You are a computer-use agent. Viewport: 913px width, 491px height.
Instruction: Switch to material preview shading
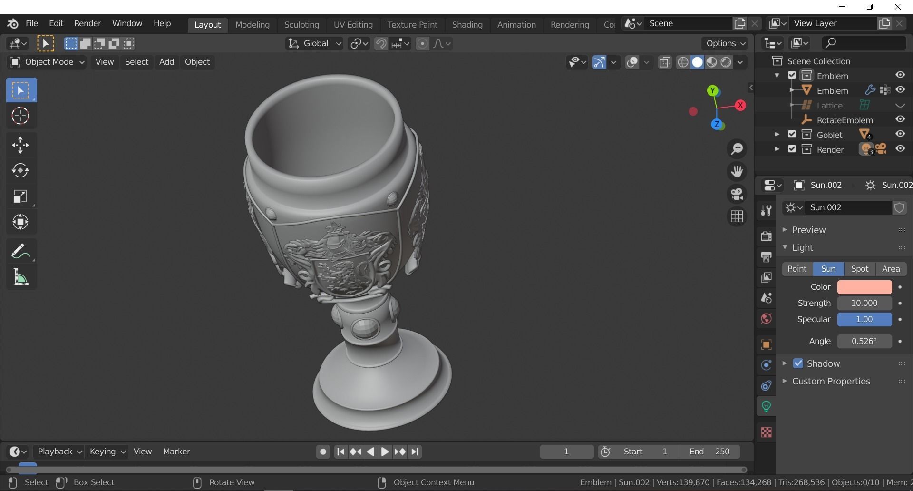pos(711,62)
